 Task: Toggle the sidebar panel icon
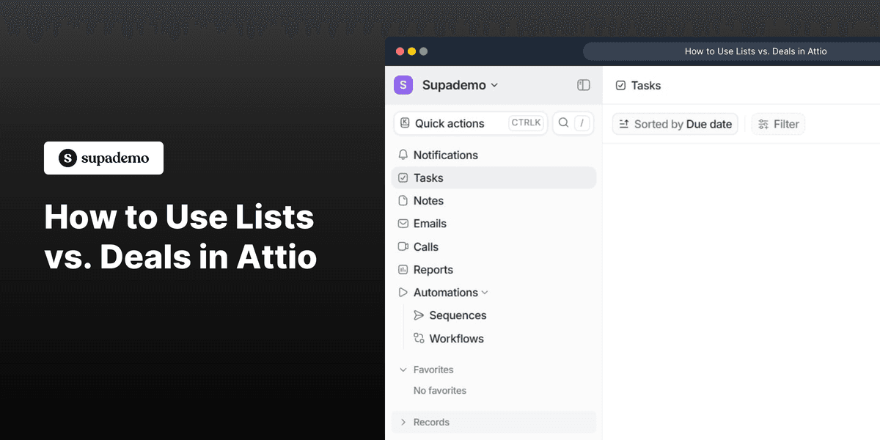tap(583, 85)
